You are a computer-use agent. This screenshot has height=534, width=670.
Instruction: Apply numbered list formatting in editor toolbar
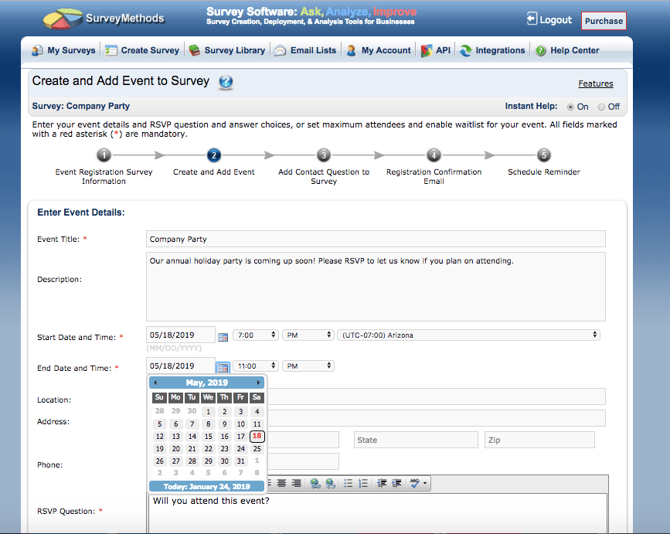pos(362,483)
